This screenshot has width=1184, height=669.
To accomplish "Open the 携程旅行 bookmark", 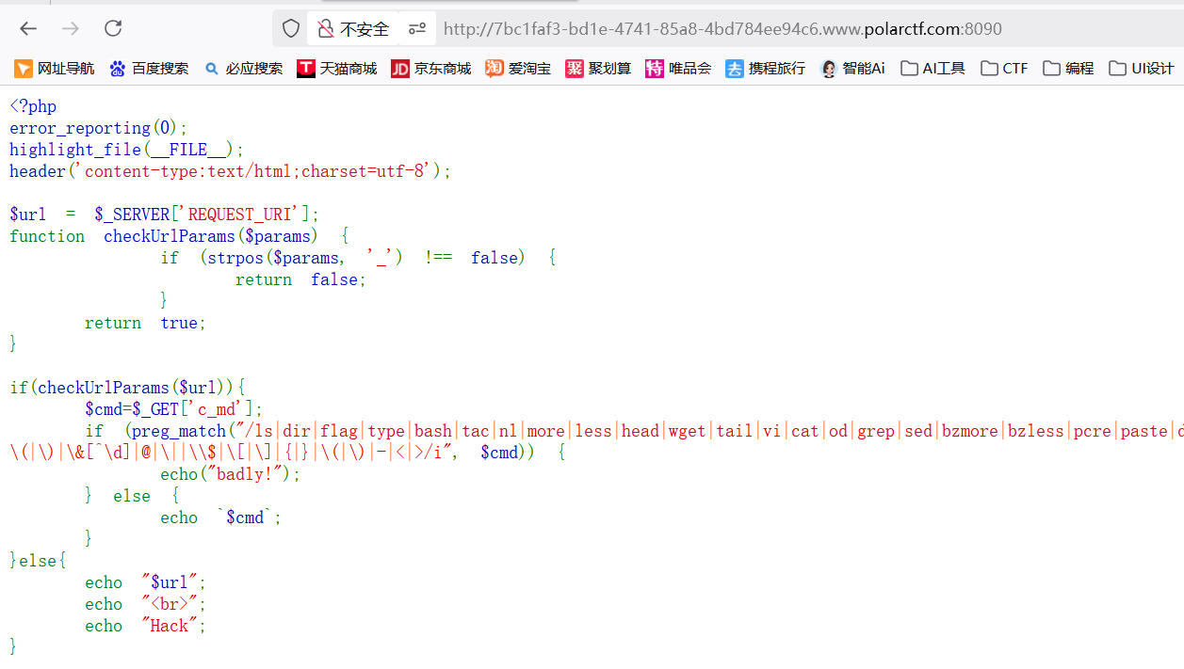I will pos(766,68).
